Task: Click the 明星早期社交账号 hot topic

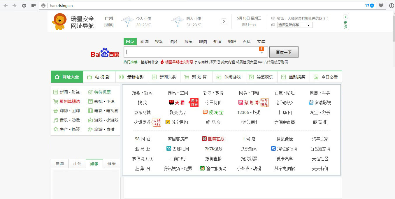Action: click(179, 62)
